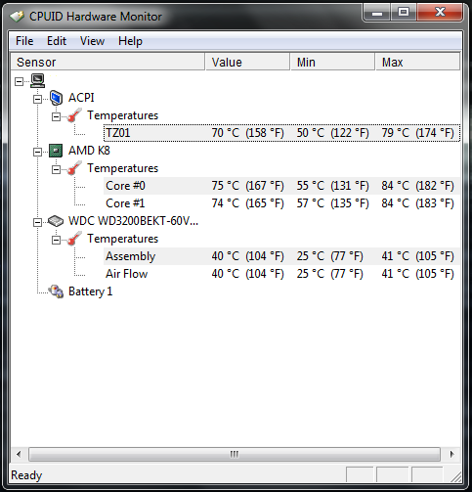This screenshot has height=492, width=472.
Task: Close the CPUID Hardware Monitor window
Action: point(440,13)
